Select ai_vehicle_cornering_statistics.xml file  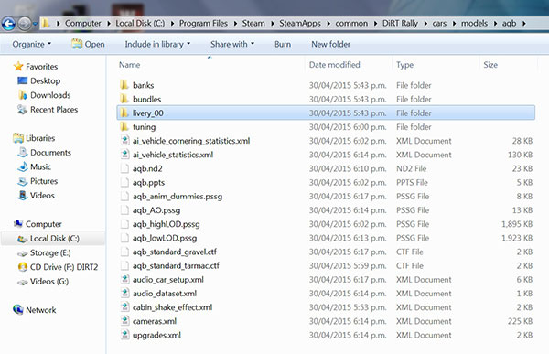click(x=326, y=141)
